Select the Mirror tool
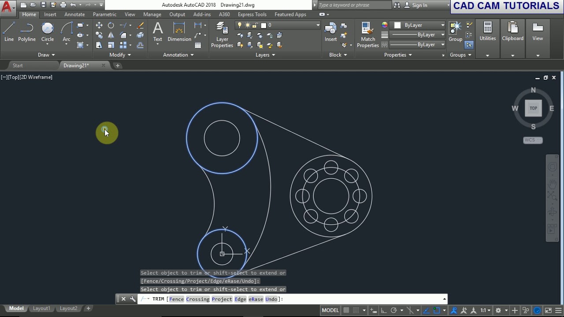Image resolution: width=564 pixels, height=317 pixels. (x=111, y=35)
